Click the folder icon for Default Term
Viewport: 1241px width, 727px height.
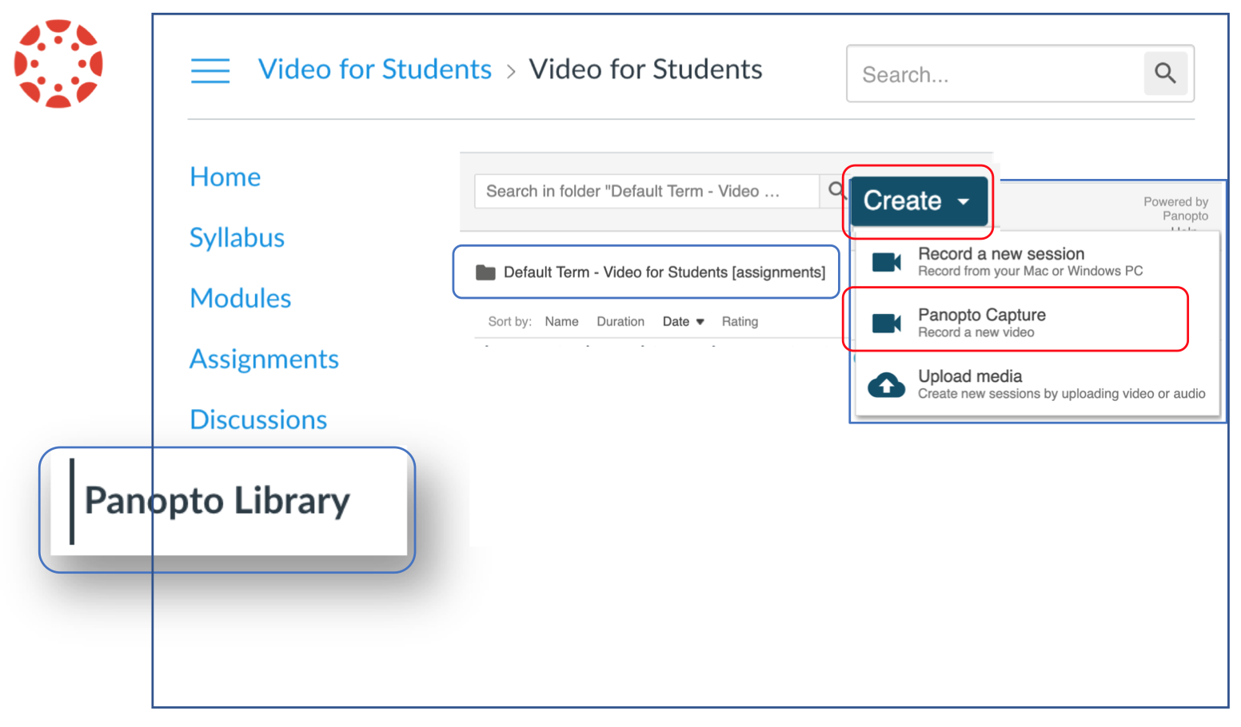click(485, 272)
